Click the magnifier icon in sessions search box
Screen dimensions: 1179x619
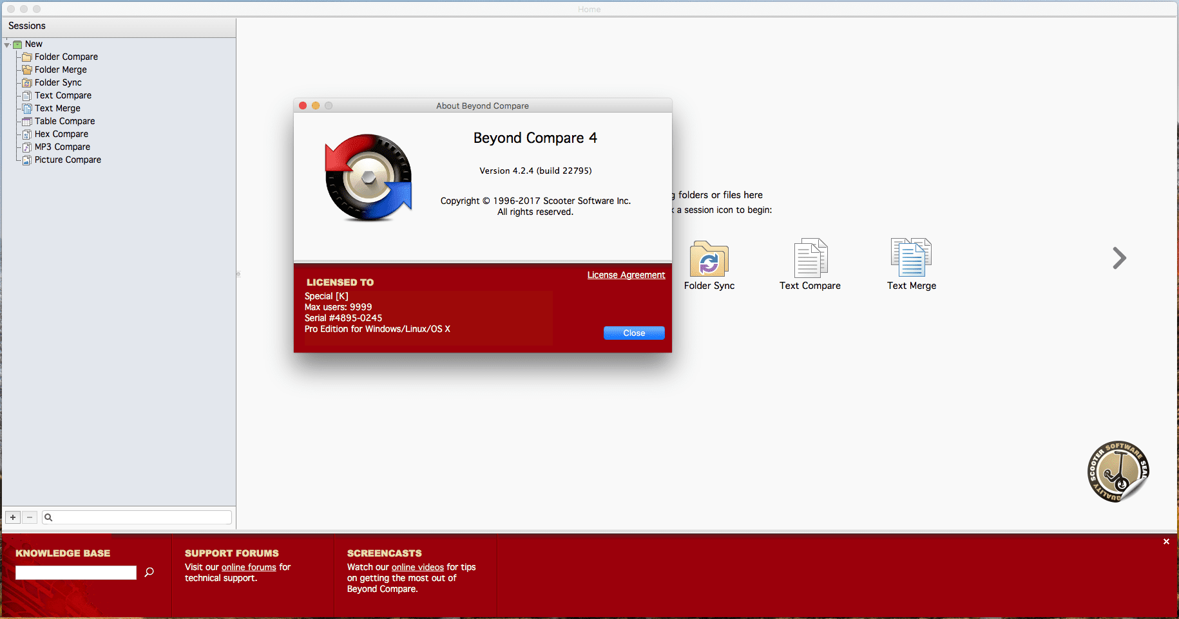[48, 517]
